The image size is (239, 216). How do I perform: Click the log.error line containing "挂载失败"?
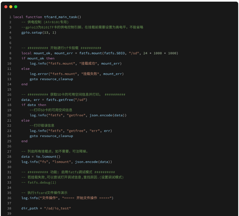coord(77,74)
